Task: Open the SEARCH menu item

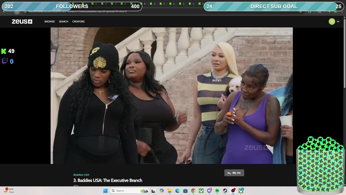Action: (x=64, y=21)
